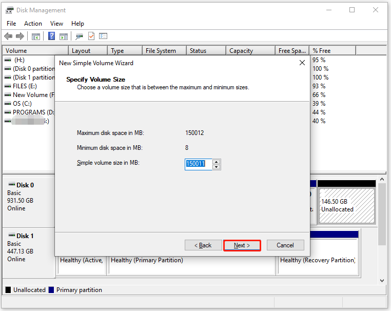Viewport: 391px width, 311px height.
Task: Click the checkmark document Properties icon
Action: (91, 36)
